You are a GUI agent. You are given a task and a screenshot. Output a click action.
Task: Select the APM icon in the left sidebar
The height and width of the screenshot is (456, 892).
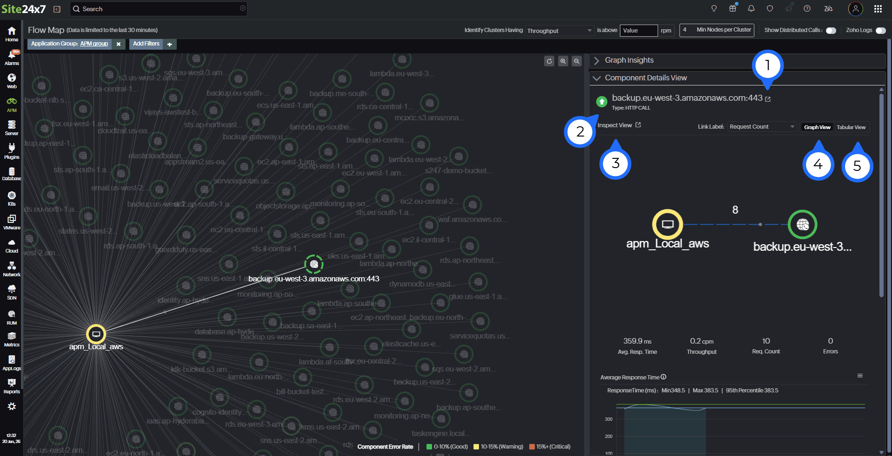click(11, 103)
